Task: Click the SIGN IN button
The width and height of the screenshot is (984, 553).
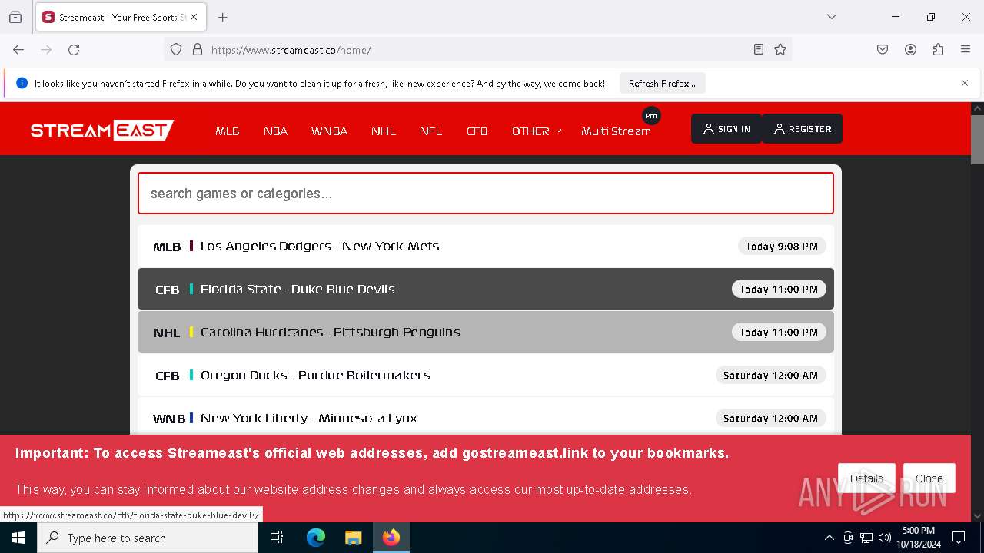Action: coord(726,129)
